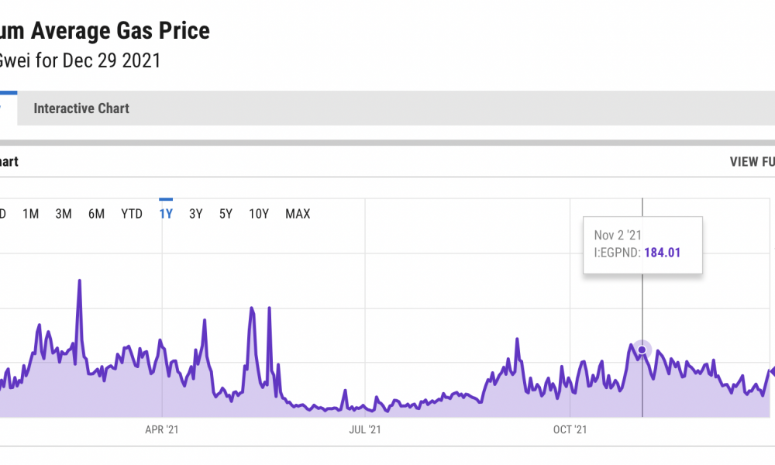Click the JUL '21 axis label
Screen dimensions: 775x465
point(365,429)
